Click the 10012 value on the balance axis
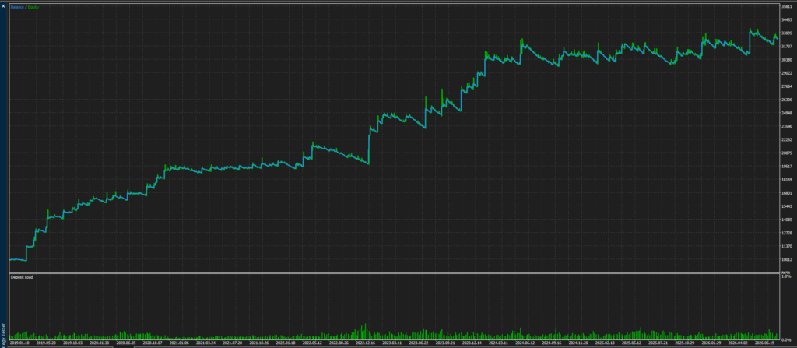 pyautogui.click(x=787, y=259)
